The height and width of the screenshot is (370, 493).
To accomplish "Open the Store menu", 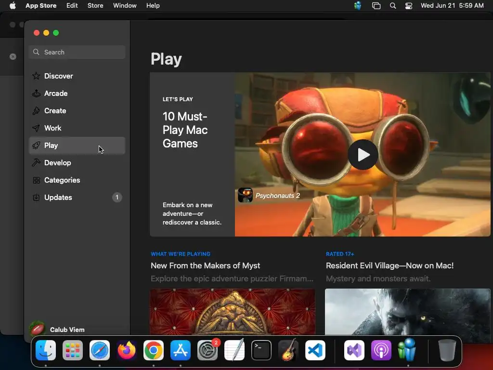I will click(95, 6).
